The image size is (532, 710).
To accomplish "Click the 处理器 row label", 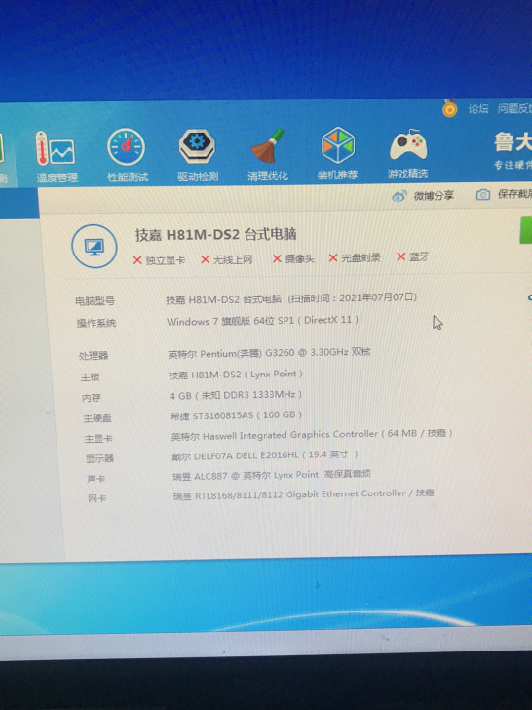I will pyautogui.click(x=94, y=356).
